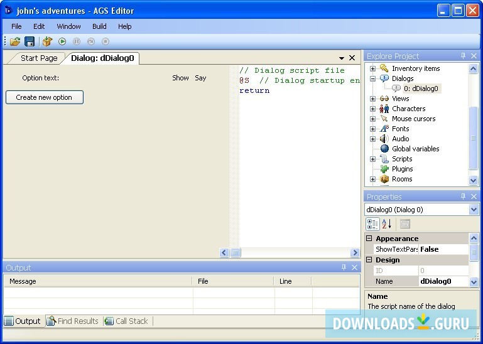Switch to the Find Results tab
Image resolution: width=483 pixels, height=344 pixels.
pos(73,321)
